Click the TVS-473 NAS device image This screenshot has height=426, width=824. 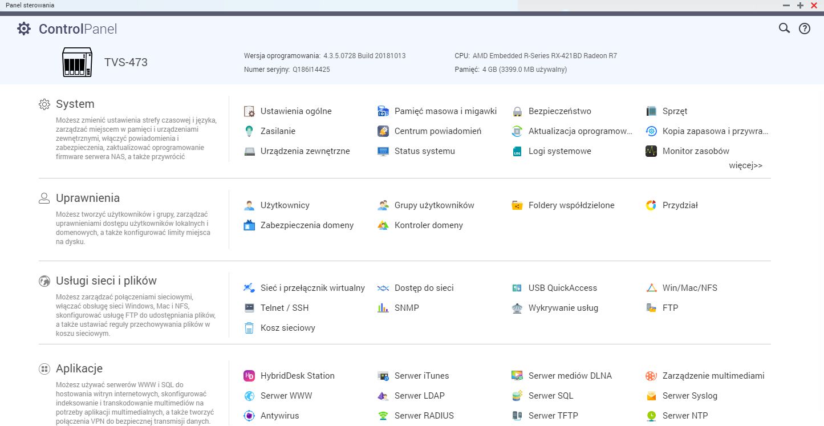click(77, 63)
